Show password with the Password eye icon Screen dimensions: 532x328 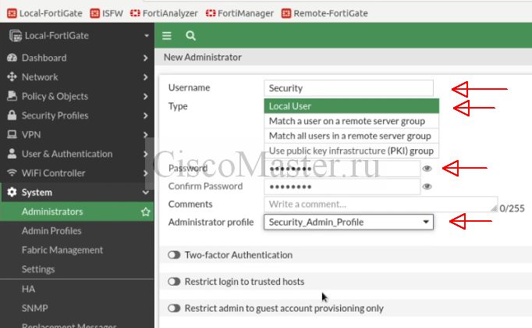click(427, 169)
